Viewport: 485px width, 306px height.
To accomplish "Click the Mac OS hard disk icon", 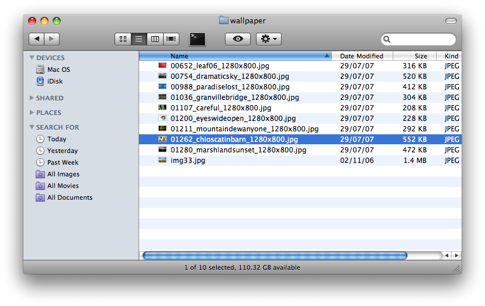I will pyautogui.click(x=40, y=69).
